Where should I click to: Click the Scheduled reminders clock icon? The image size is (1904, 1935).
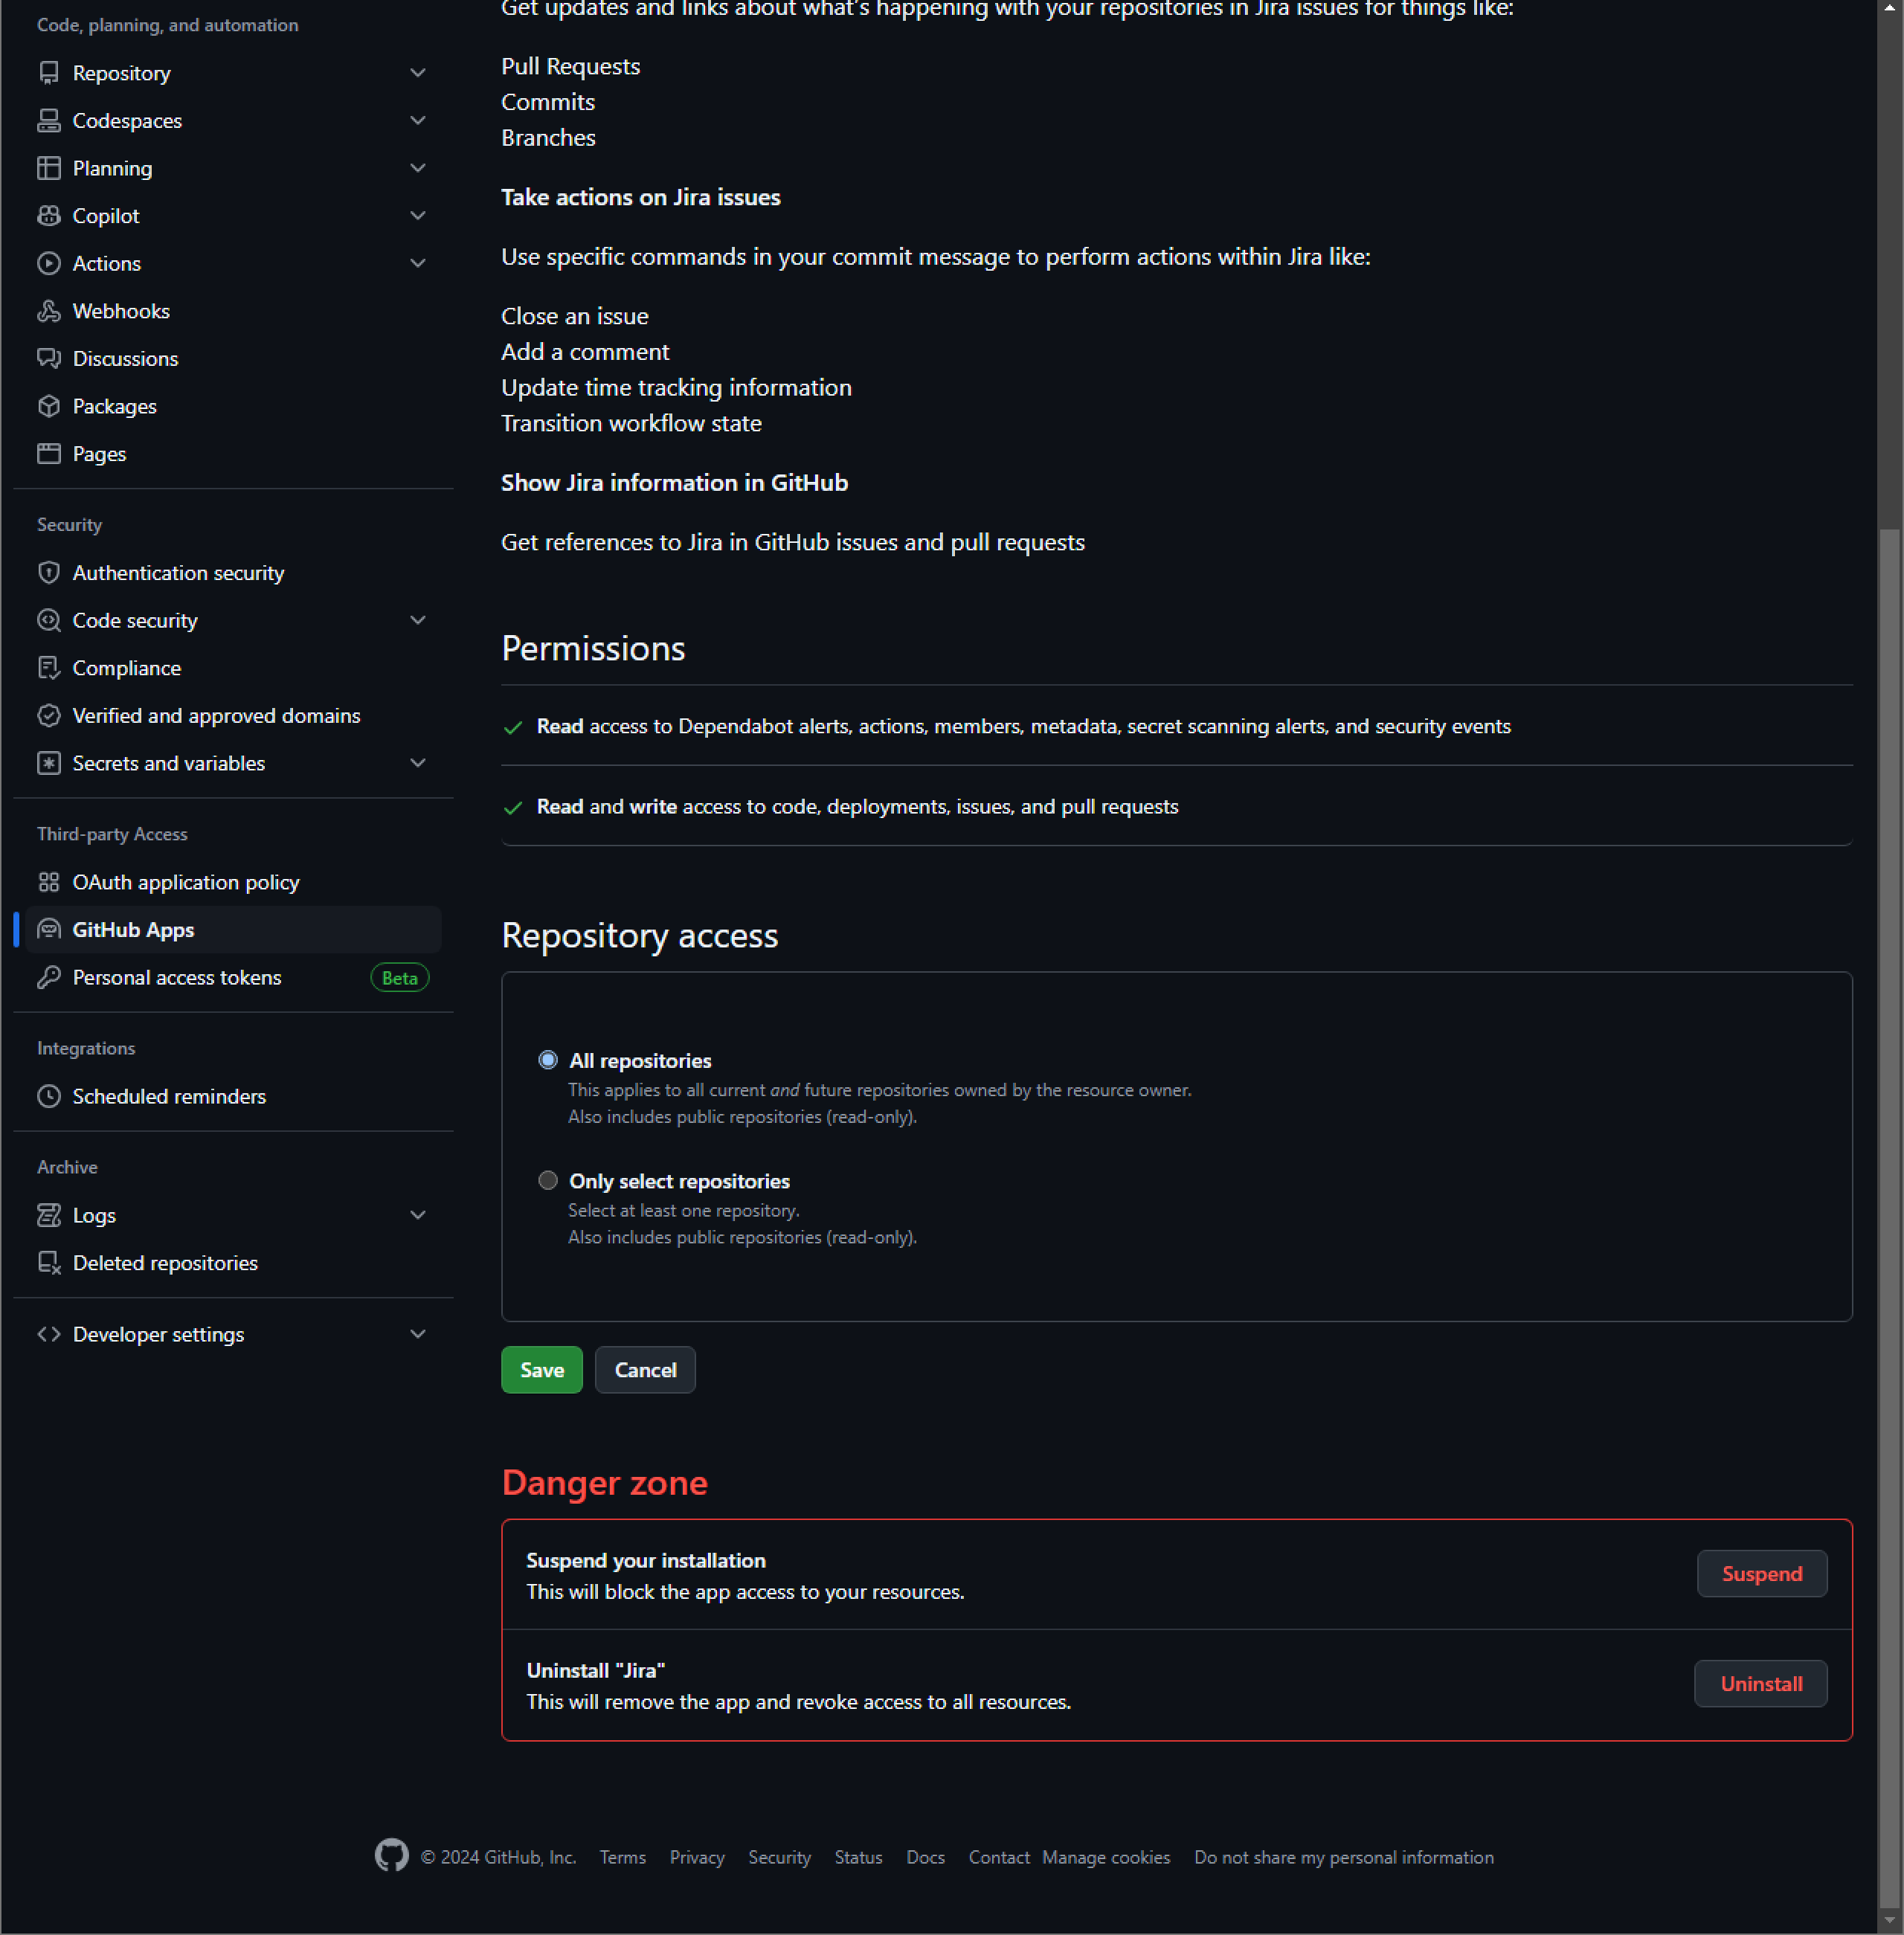48,1096
